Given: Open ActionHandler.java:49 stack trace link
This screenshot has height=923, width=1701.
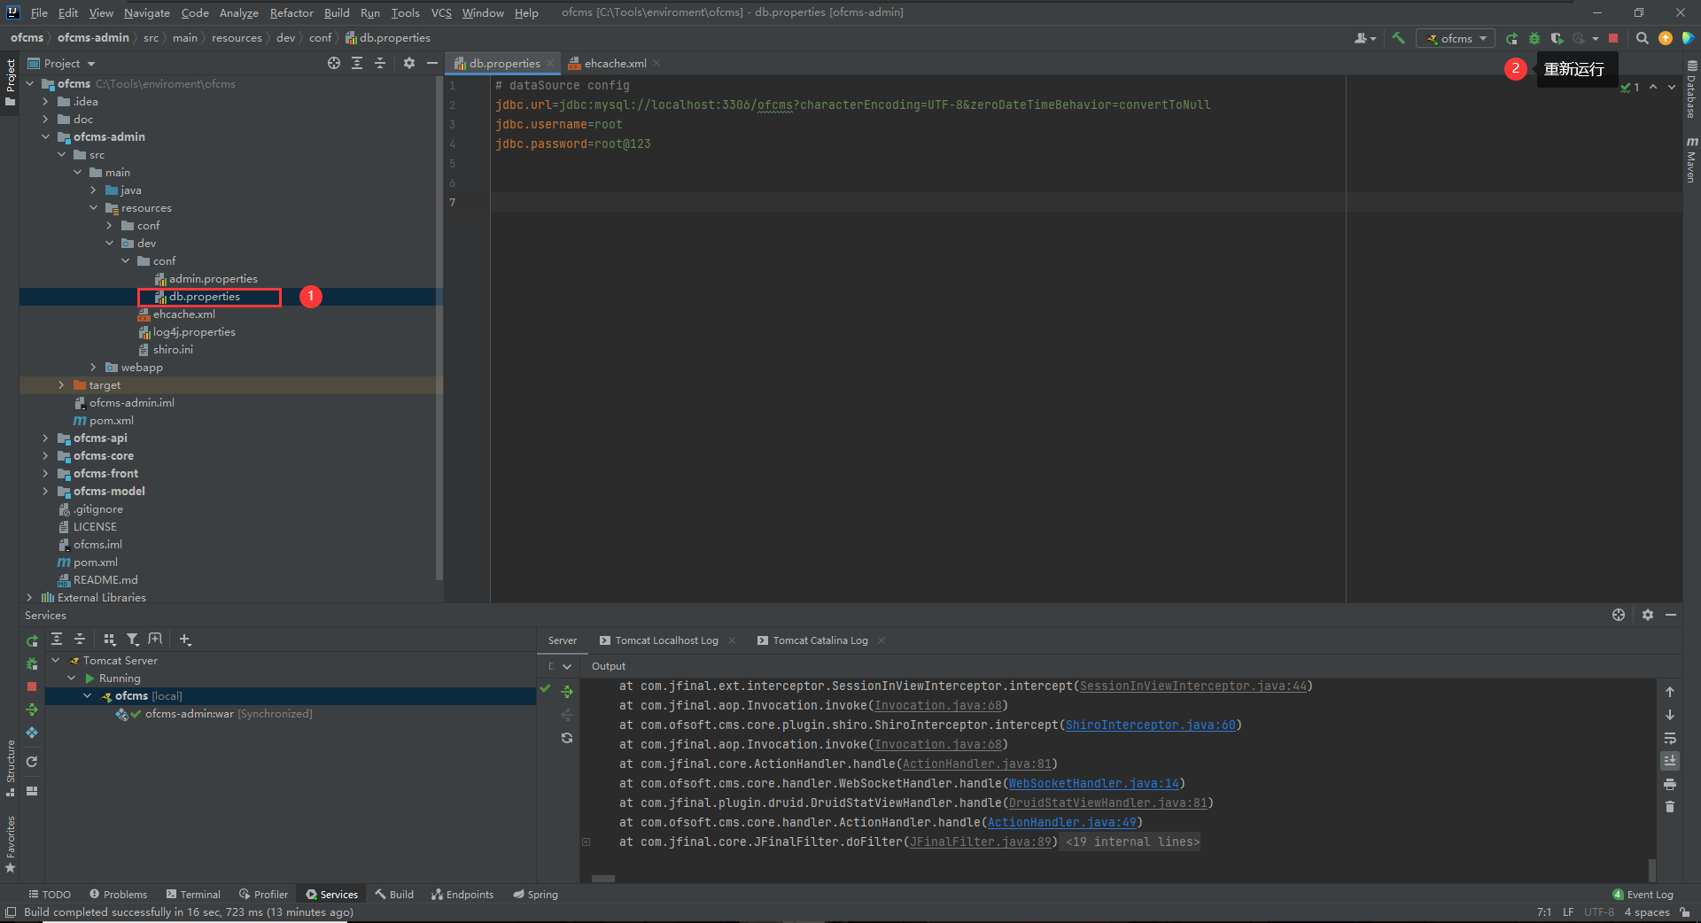Looking at the screenshot, I should 1061,822.
